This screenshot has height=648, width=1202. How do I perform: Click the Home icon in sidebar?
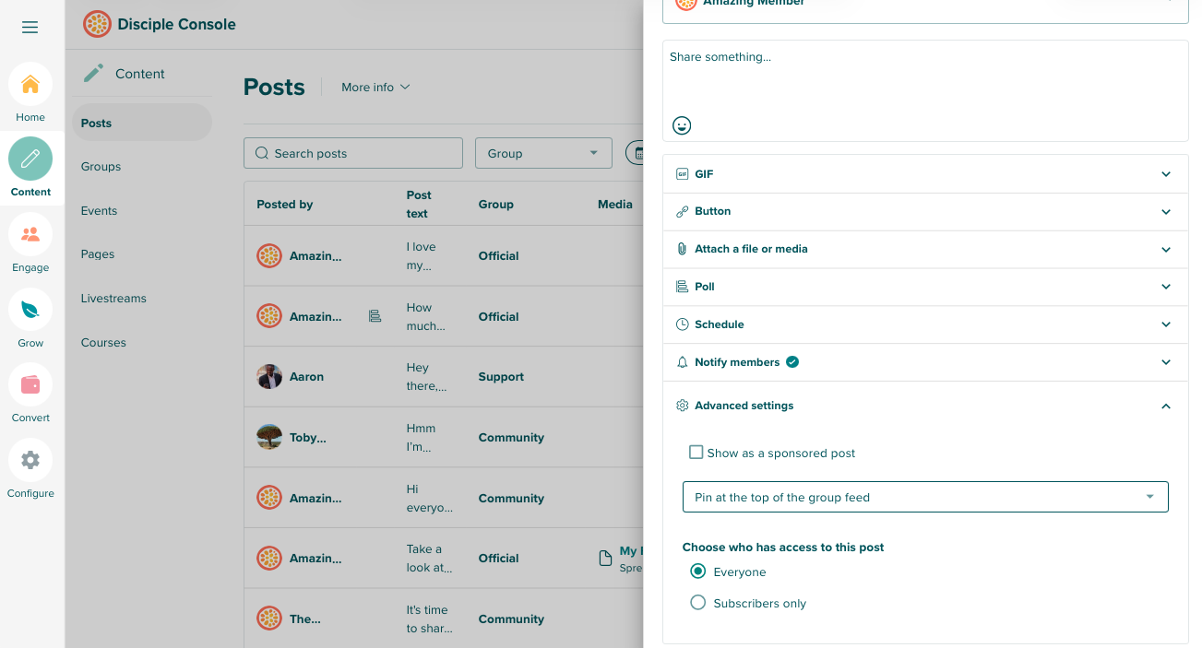pos(30,85)
